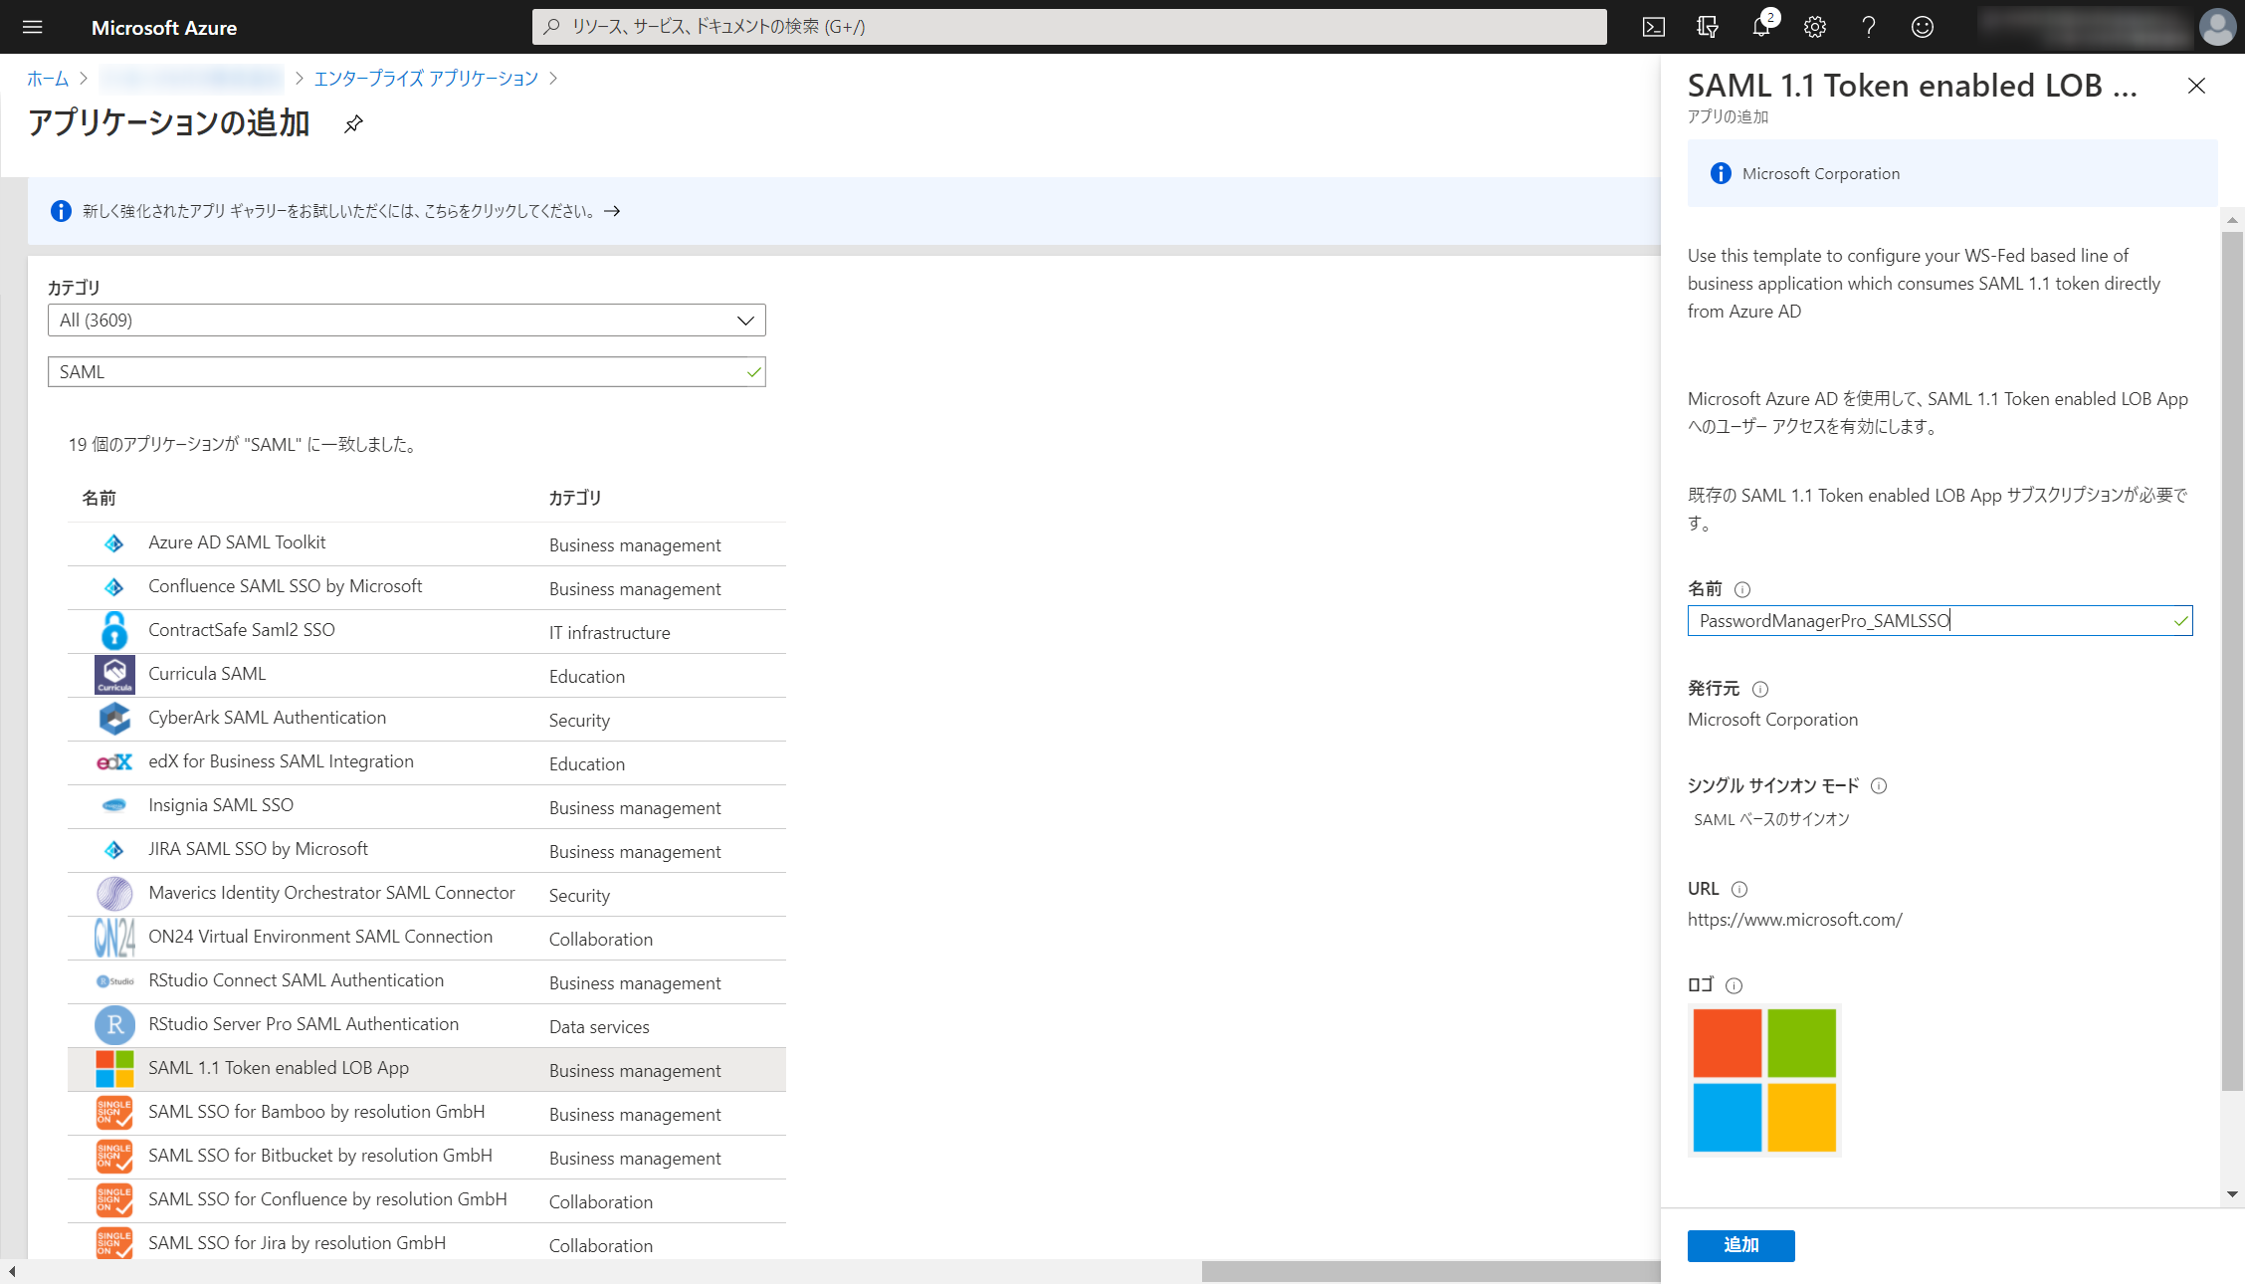Open the hamburger portal menu

[33, 27]
